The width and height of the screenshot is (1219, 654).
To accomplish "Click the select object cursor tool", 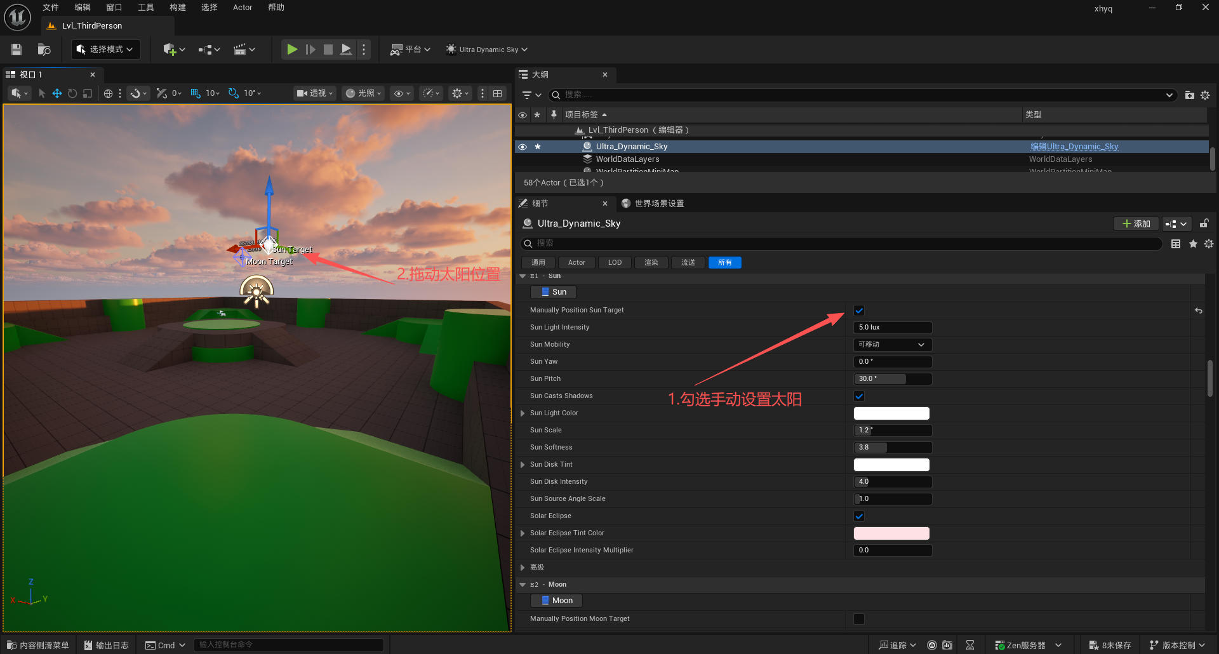I will 42,93.
